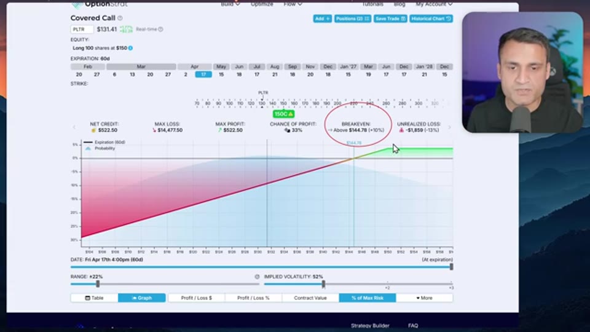Open the Flow dropdown menu

point(293,4)
